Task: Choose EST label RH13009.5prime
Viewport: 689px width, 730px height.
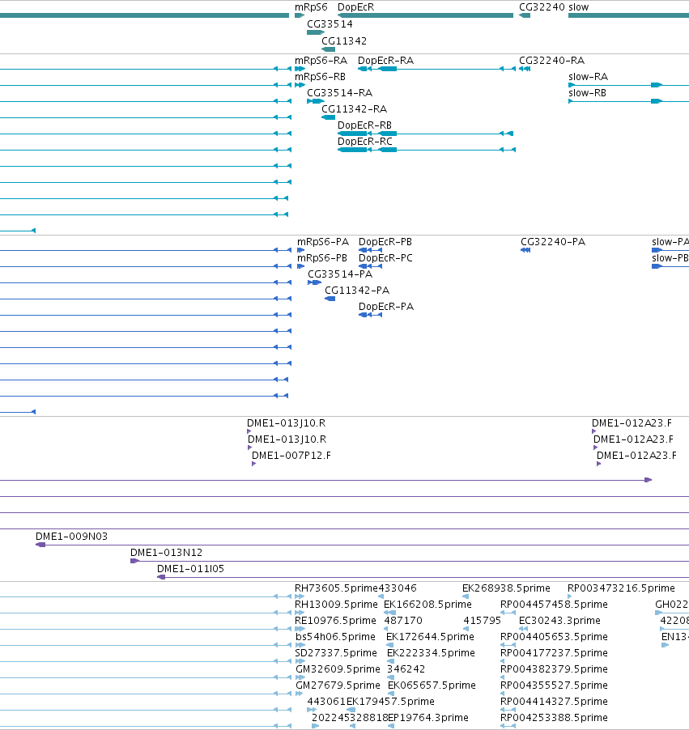Action: 336,605
